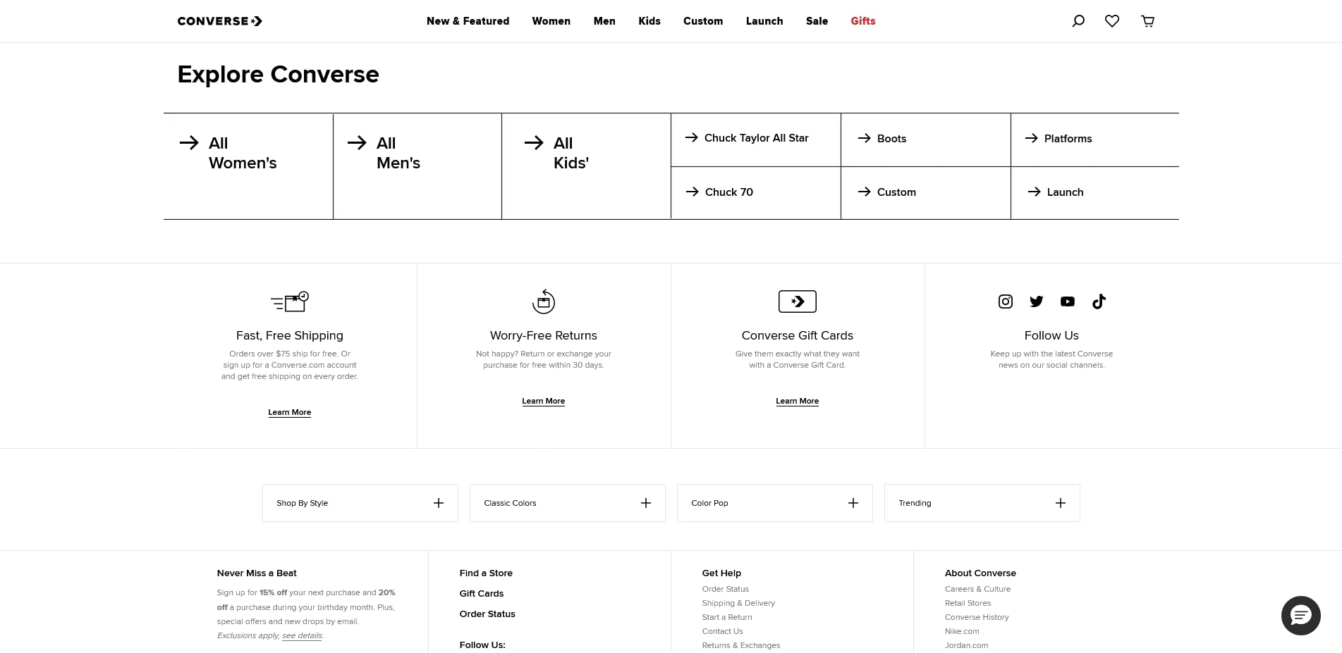Click the gift card icon

tap(798, 301)
